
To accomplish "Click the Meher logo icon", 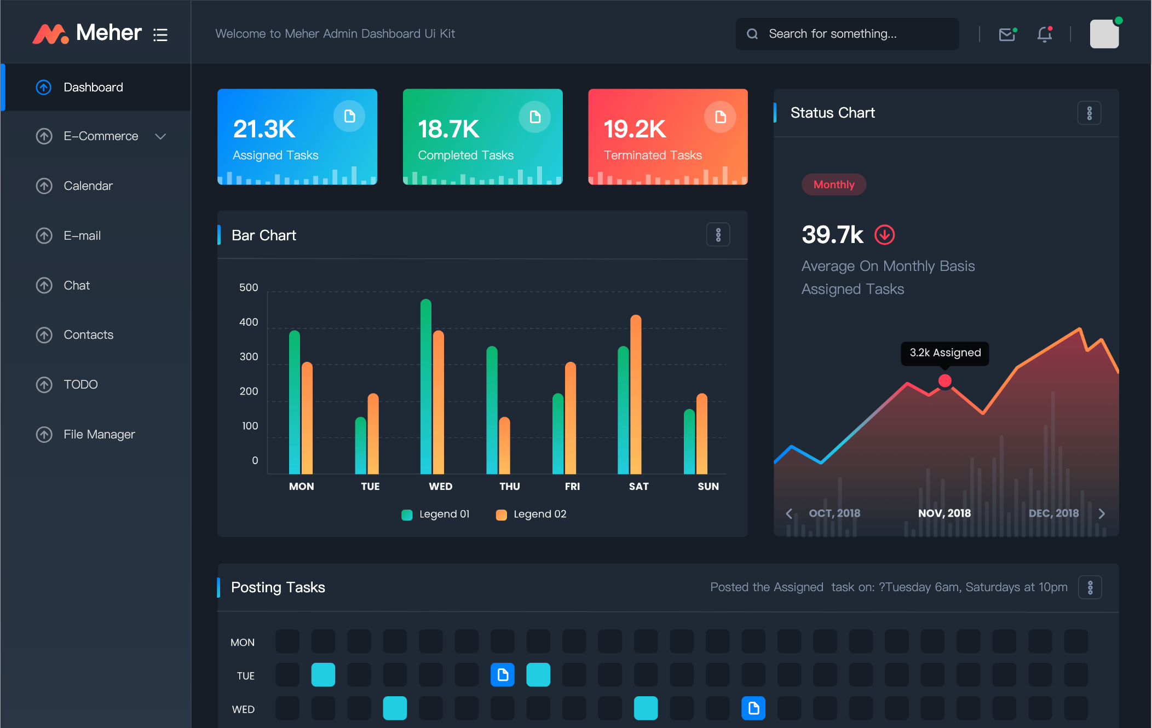I will point(50,34).
